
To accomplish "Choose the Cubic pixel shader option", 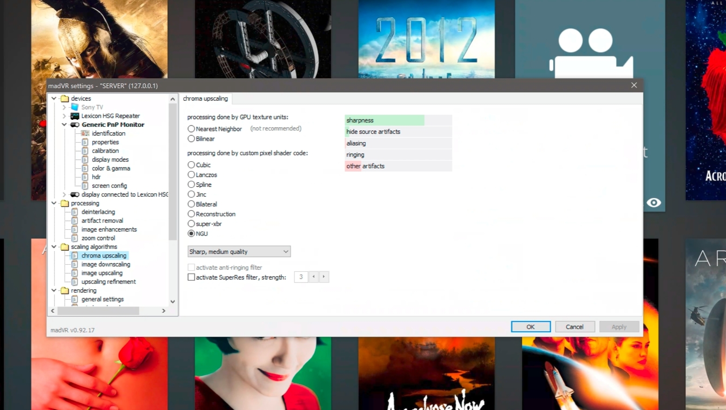I will click(x=191, y=165).
